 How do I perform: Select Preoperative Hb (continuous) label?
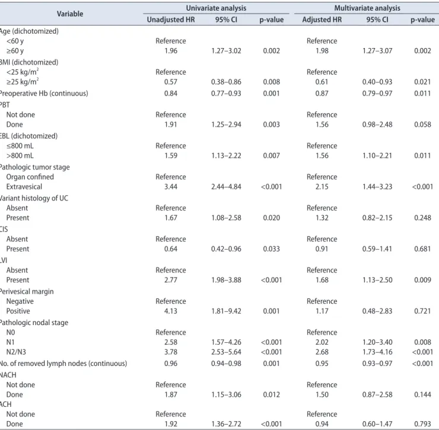point(44,94)
